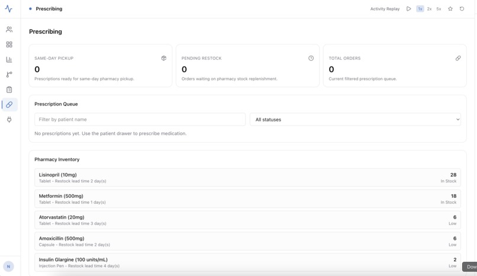Open the bar chart analytics sidebar icon
The height and width of the screenshot is (276, 477).
9,60
